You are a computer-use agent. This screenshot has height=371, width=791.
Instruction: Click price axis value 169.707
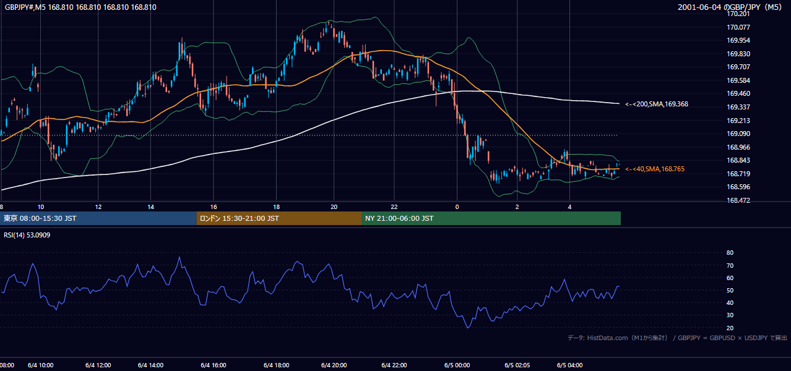point(738,67)
